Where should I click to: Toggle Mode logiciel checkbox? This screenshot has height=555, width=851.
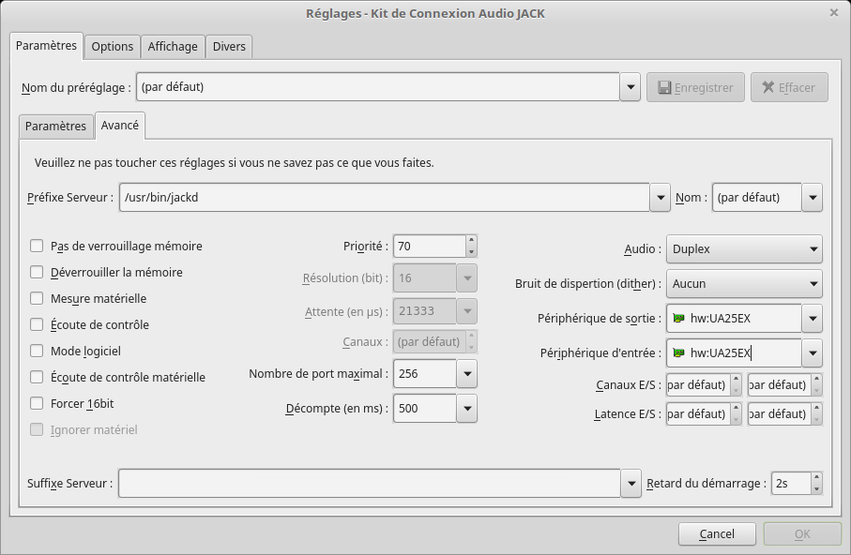(37, 351)
